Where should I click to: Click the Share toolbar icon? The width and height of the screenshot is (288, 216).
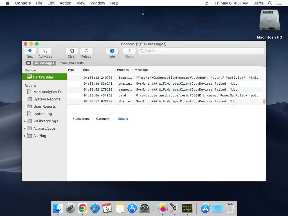coord(129,51)
